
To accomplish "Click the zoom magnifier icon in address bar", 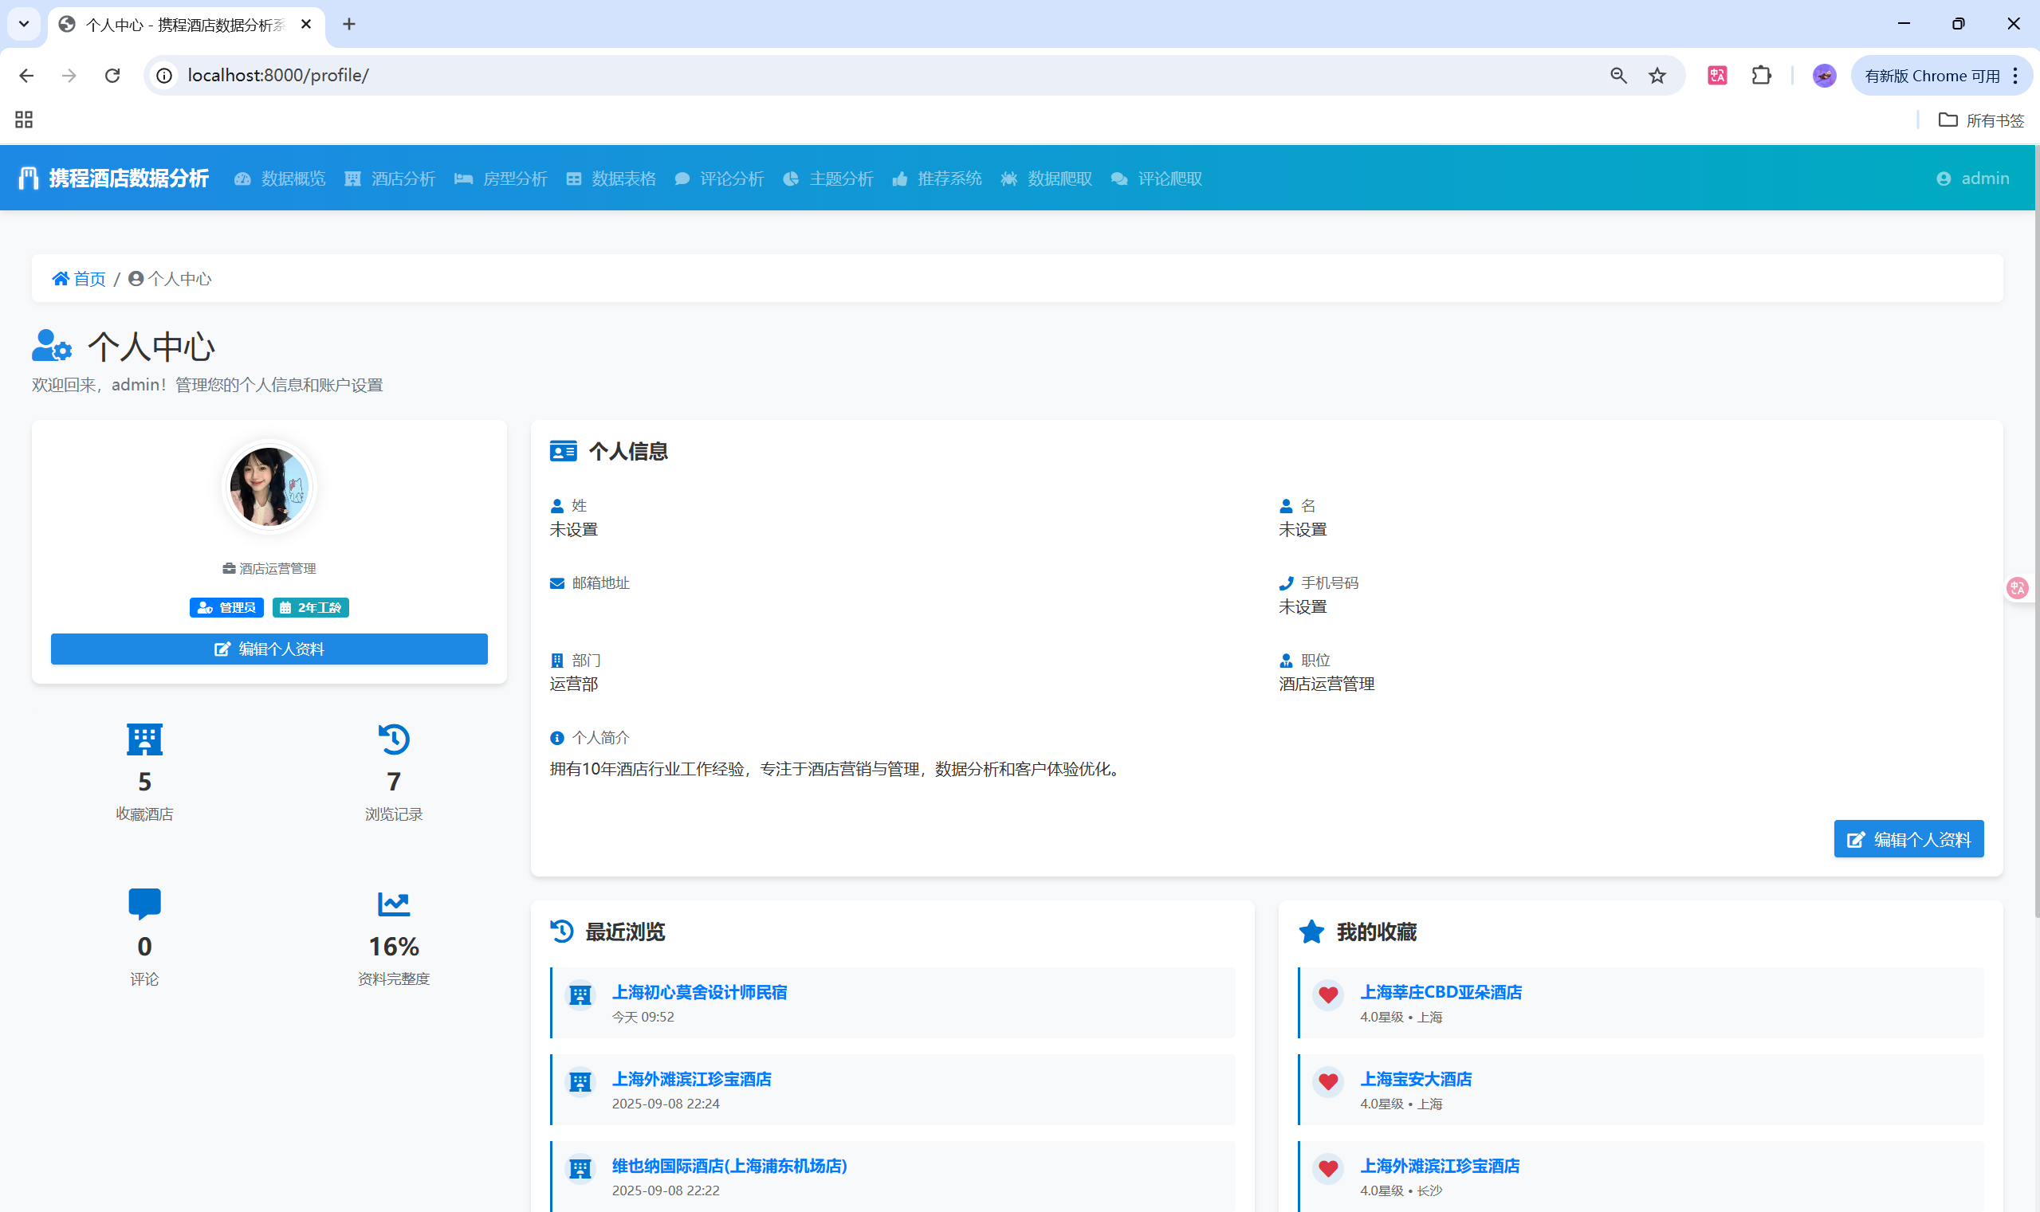I will [1618, 76].
